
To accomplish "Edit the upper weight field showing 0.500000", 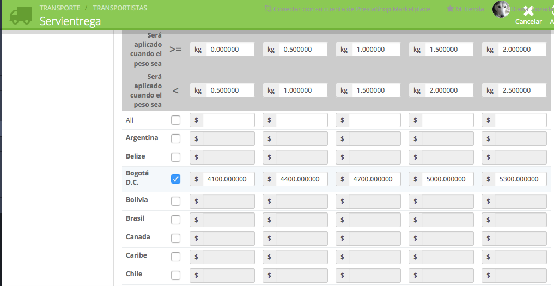I will (230, 90).
